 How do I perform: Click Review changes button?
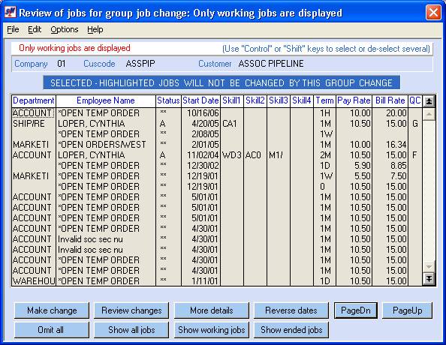pyautogui.click(x=131, y=310)
